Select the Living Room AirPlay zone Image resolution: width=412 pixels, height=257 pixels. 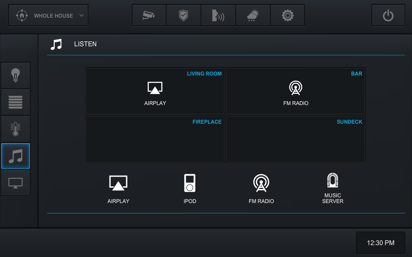(x=155, y=91)
